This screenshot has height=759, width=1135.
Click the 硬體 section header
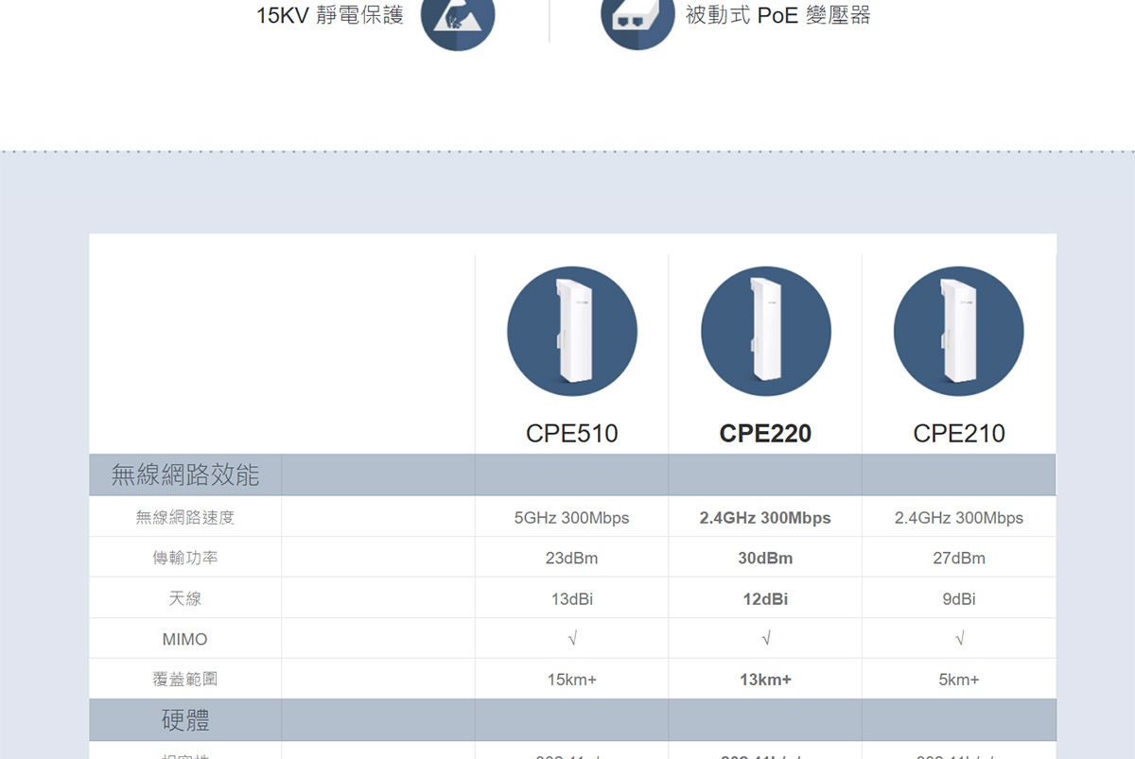click(x=185, y=720)
